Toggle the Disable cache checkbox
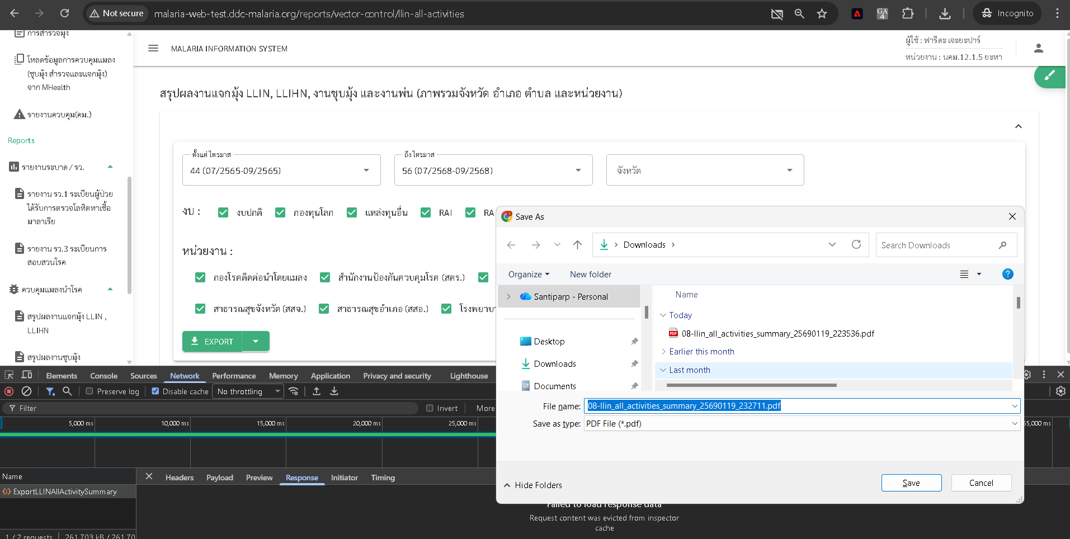 point(155,391)
